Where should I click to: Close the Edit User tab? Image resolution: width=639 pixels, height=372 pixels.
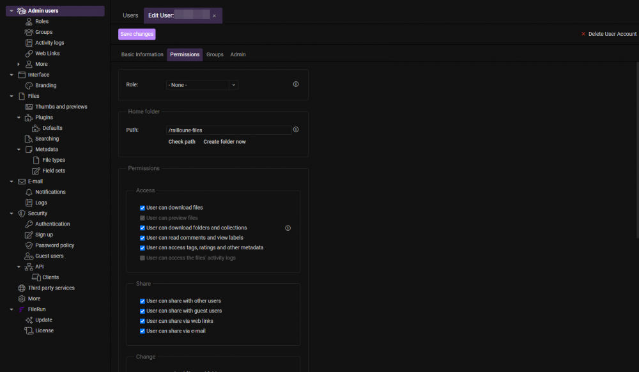pos(214,16)
